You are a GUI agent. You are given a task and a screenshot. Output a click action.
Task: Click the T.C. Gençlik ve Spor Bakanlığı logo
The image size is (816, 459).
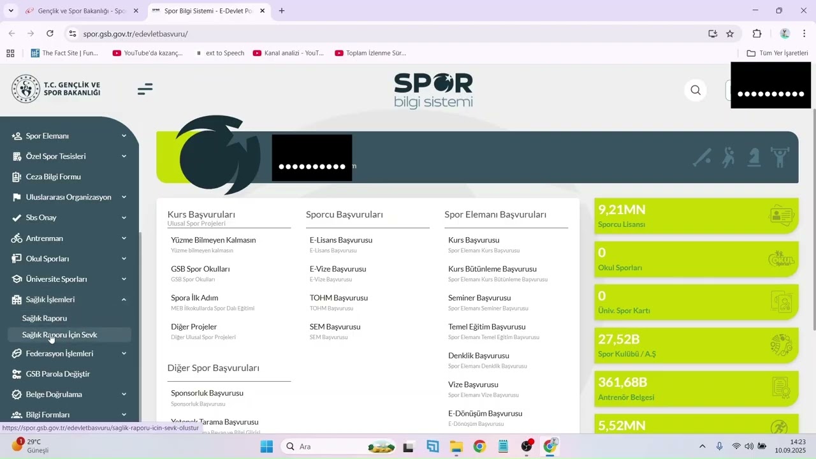(56, 89)
